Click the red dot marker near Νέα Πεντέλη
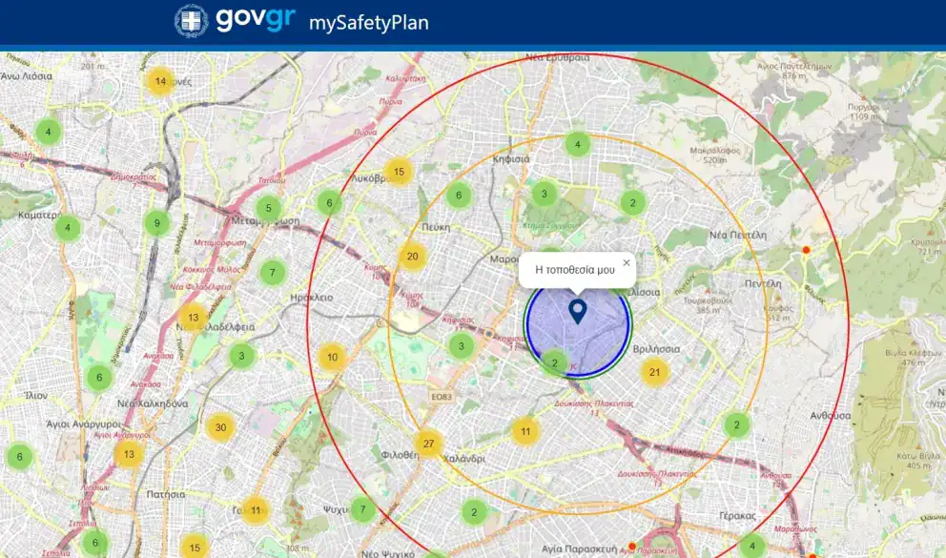The image size is (946, 558). [x=806, y=250]
